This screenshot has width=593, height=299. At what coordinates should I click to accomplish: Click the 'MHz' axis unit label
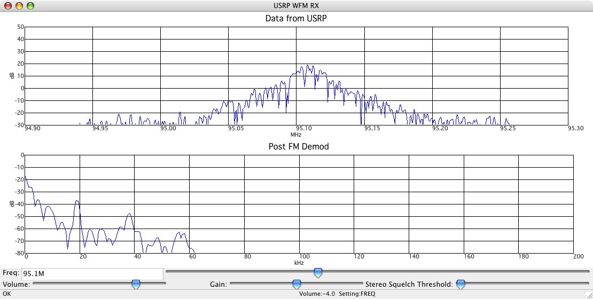coord(296,134)
